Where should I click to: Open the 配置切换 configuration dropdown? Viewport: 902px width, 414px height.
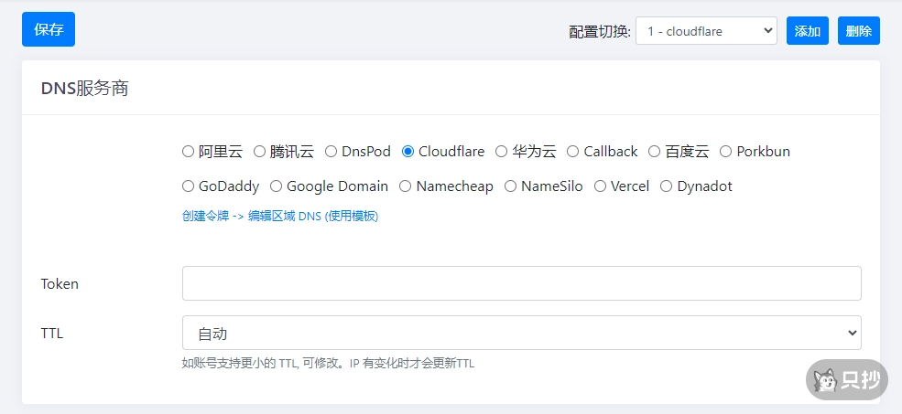tap(705, 31)
